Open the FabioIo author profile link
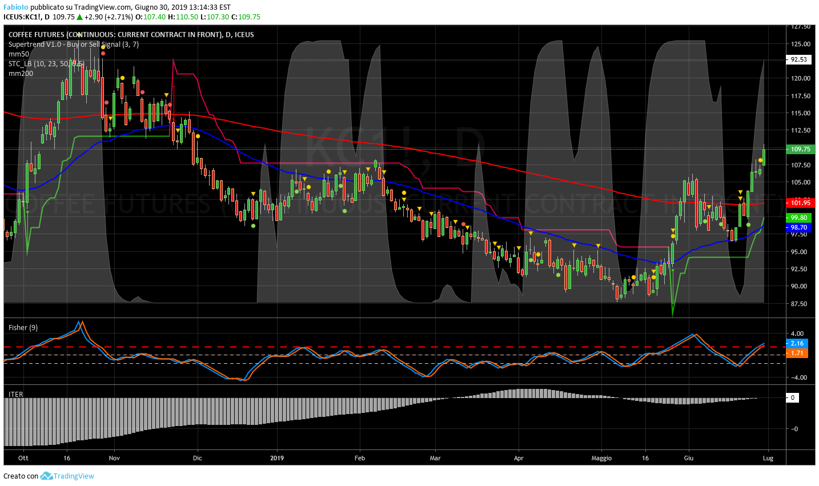 [16, 7]
